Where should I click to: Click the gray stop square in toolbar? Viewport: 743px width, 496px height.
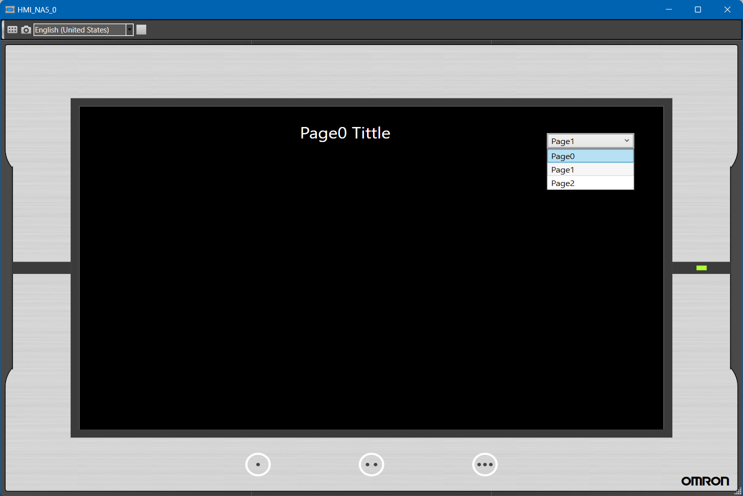pyautogui.click(x=141, y=30)
